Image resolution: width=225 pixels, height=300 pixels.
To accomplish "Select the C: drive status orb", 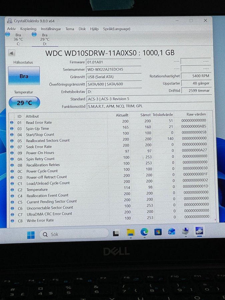I will click(x=8, y=34).
